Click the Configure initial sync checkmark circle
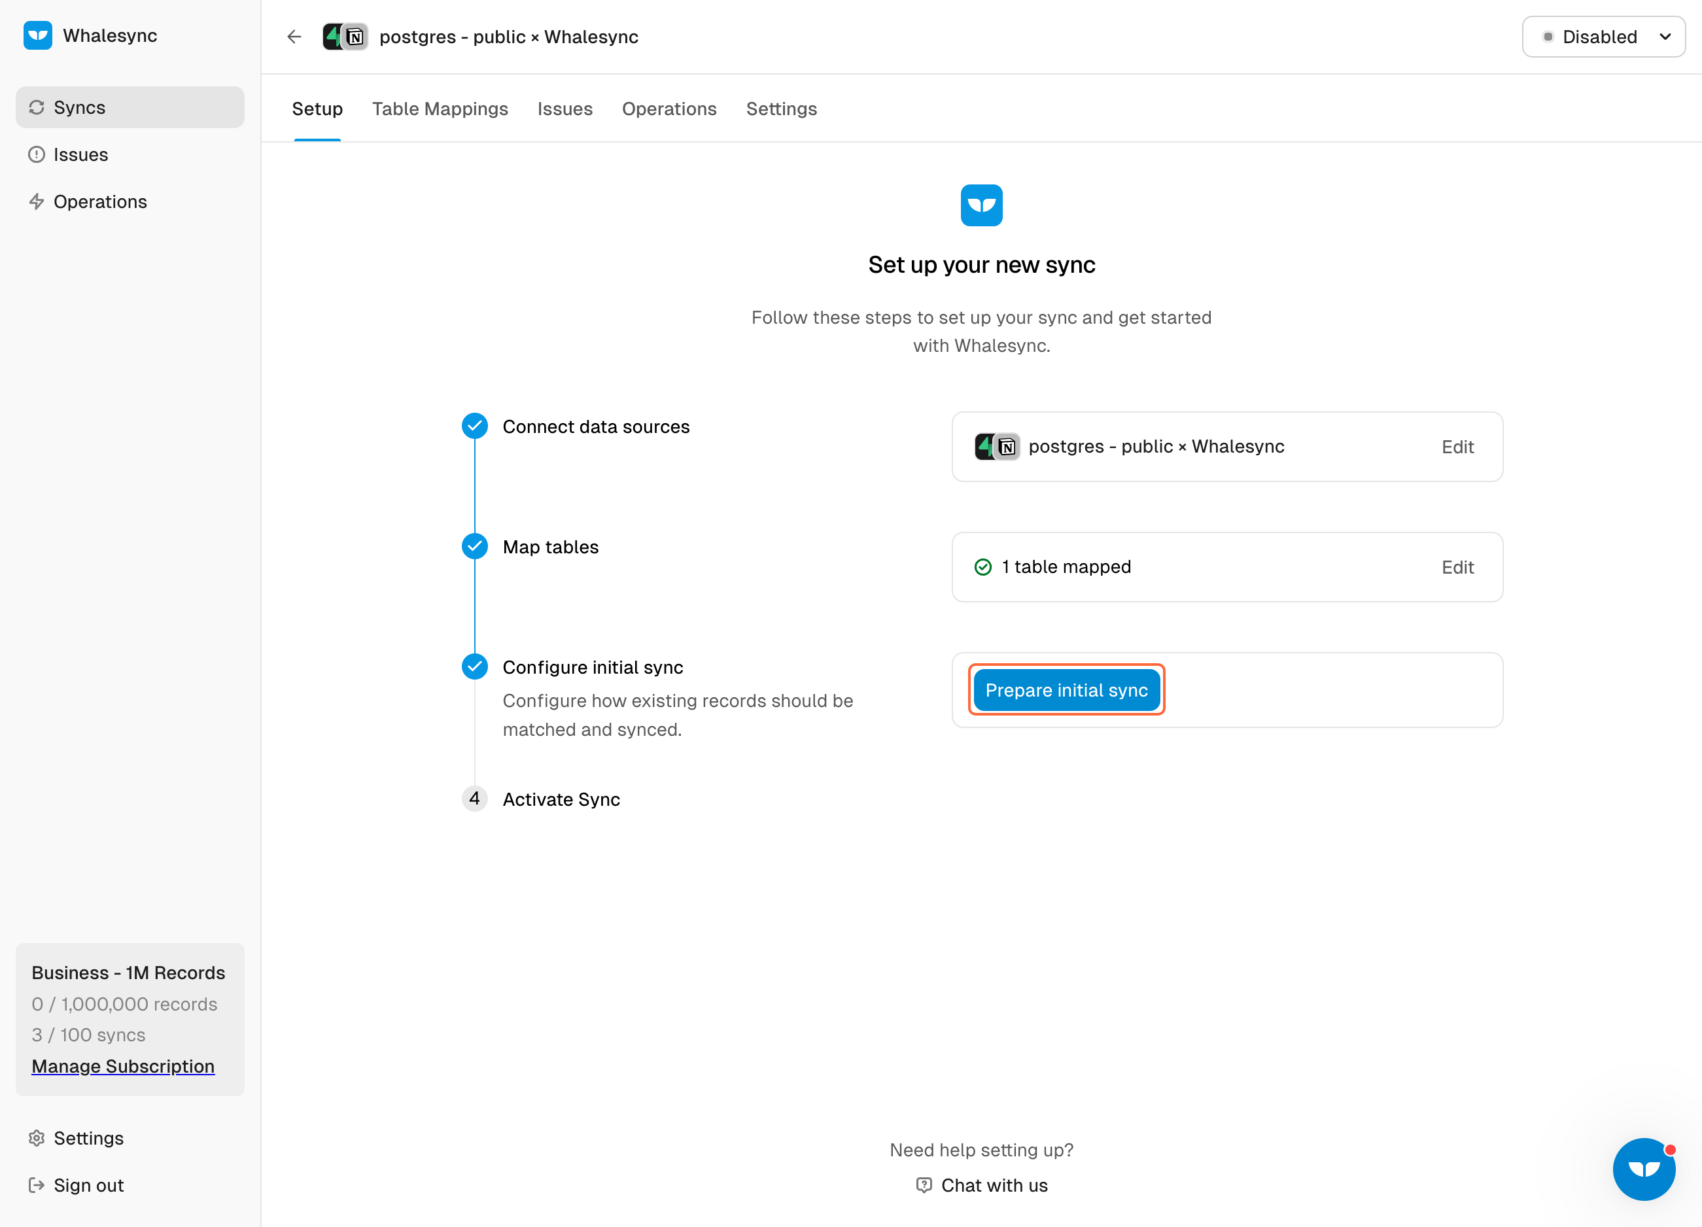This screenshot has height=1227, width=1702. (474, 666)
